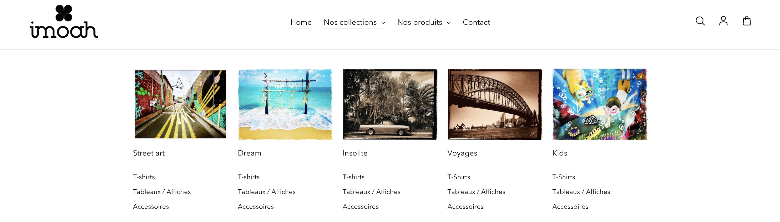The height and width of the screenshot is (222, 780).
Task: Select the Street art alley thumbnail
Action: tap(180, 104)
